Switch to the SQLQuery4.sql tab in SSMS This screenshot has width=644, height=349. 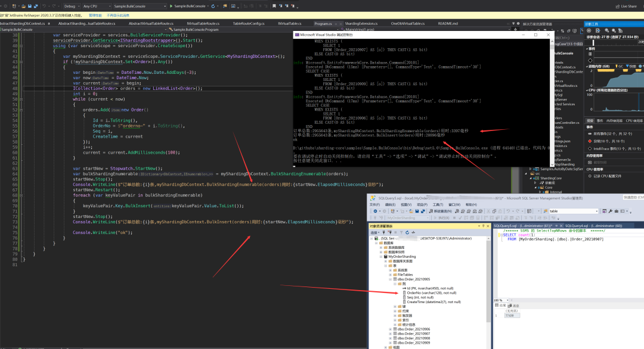tap(593, 226)
